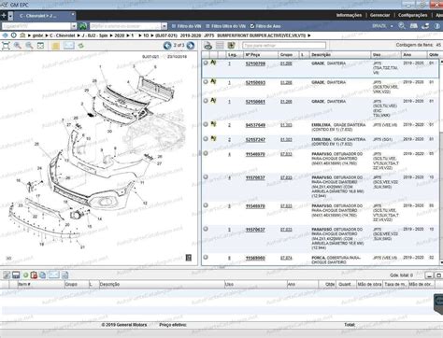This screenshot has height=338, width=443.
Task: Click the zoom in magnifier above the diagram
Action: pyautogui.click(x=18, y=46)
